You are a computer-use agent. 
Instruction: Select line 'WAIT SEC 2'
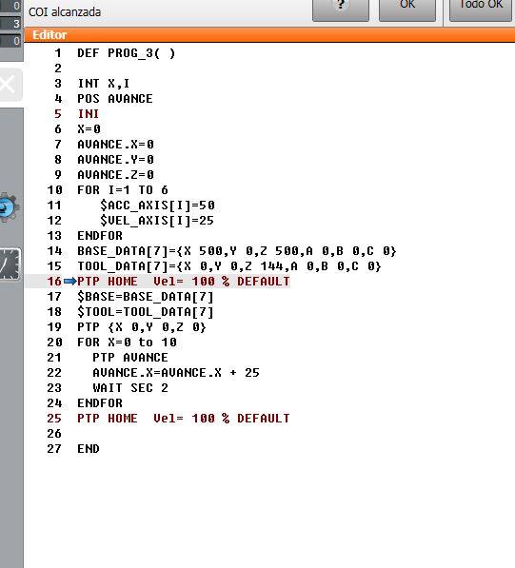click(130, 388)
